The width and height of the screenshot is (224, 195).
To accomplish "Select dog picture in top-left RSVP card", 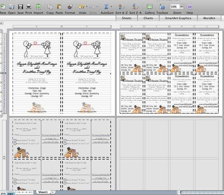I will (21, 152).
